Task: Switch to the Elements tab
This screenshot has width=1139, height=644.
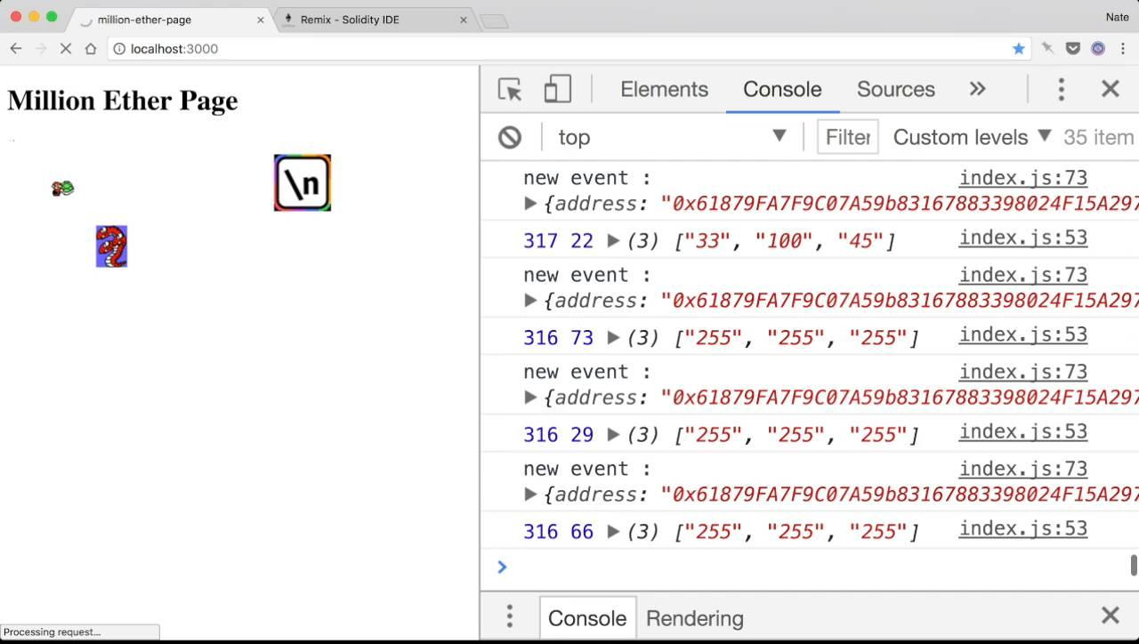Action: point(665,89)
